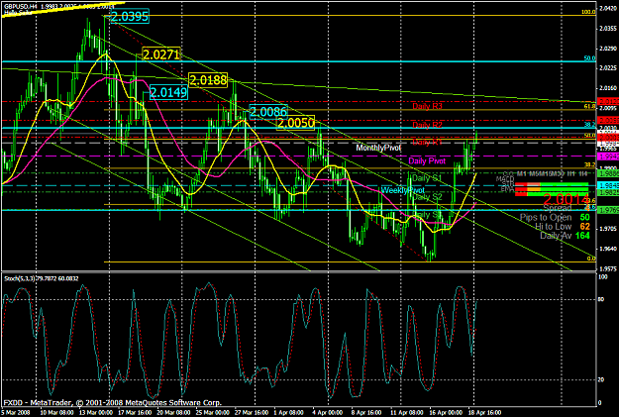Click the MonthlyPivot label
This screenshot has height=417, width=619.
(378, 148)
